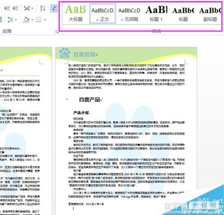Click the borders icon
The height and width of the screenshot is (215, 224).
(39, 20)
